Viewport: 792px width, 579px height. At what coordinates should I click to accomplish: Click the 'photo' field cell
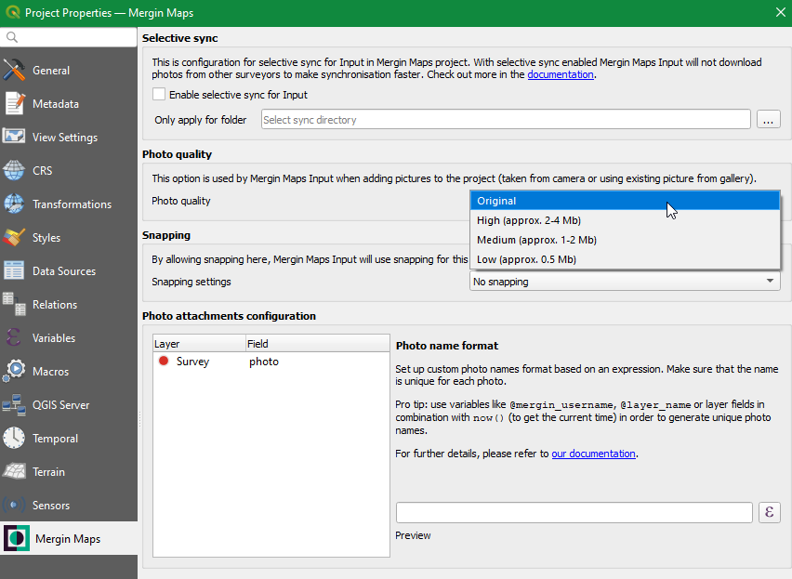coord(264,362)
